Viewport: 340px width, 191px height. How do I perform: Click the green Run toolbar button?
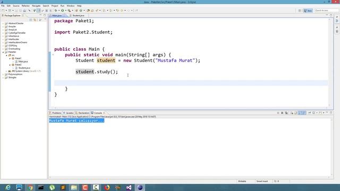(x=63, y=11)
